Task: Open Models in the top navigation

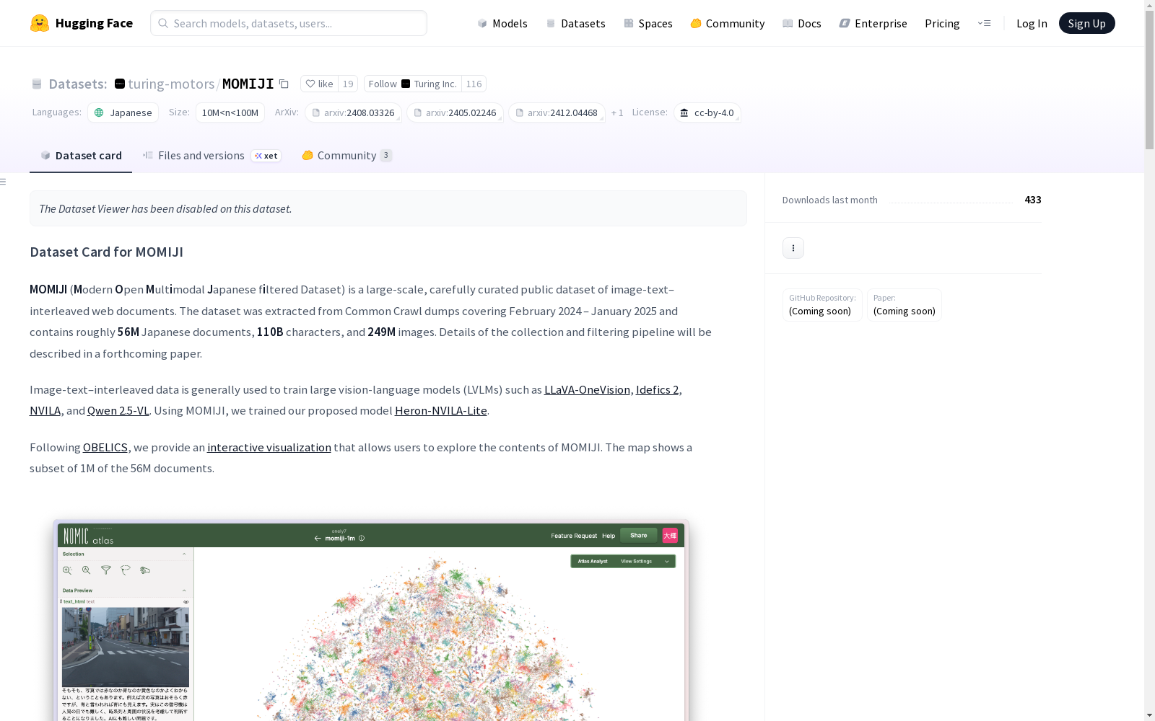Action: click(502, 23)
